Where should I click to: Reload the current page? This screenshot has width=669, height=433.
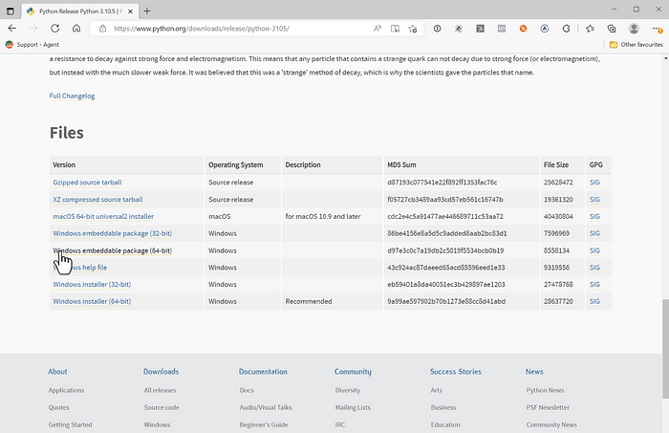tap(55, 29)
